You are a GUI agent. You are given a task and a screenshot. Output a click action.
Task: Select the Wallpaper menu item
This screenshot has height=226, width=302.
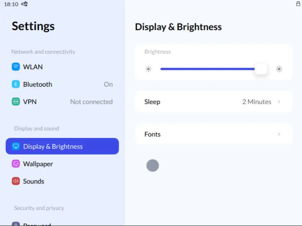[38, 164]
